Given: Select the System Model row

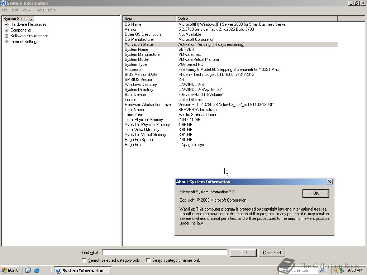Looking at the screenshot, I should [x=230, y=60].
